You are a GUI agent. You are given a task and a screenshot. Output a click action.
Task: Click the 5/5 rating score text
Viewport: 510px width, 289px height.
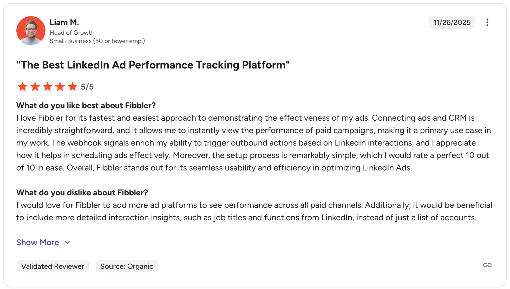click(87, 87)
